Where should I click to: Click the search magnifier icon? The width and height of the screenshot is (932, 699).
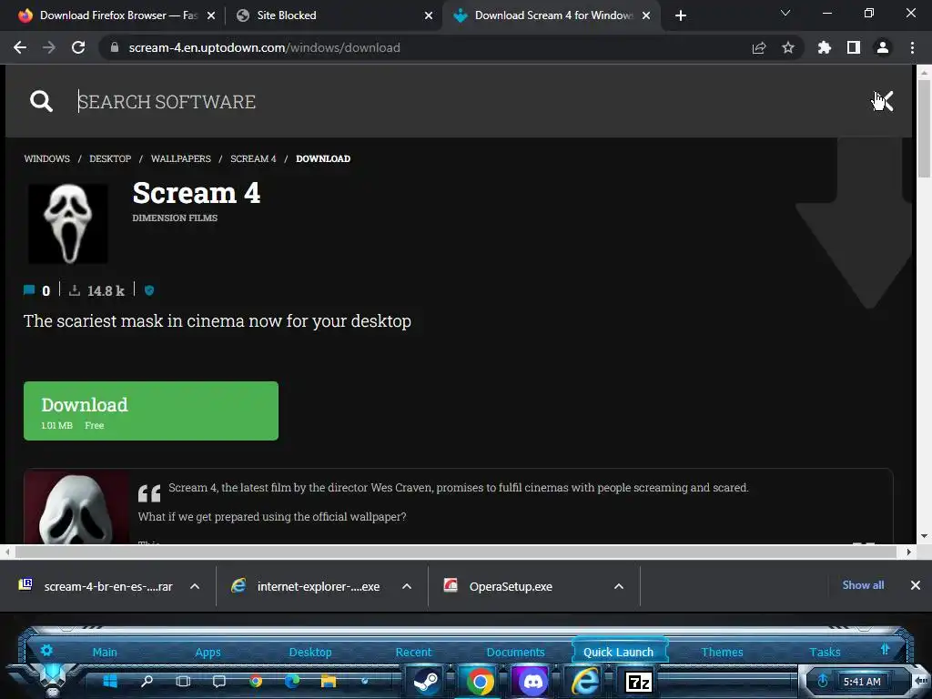41,101
